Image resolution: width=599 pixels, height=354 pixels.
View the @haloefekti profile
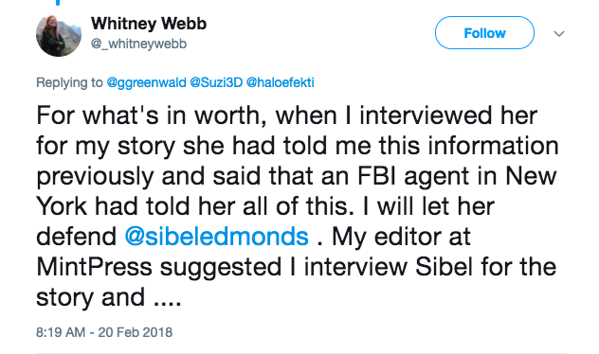click(x=280, y=82)
